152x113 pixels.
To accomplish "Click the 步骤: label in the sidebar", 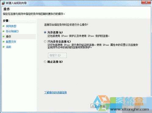I will [x=6, y=21].
